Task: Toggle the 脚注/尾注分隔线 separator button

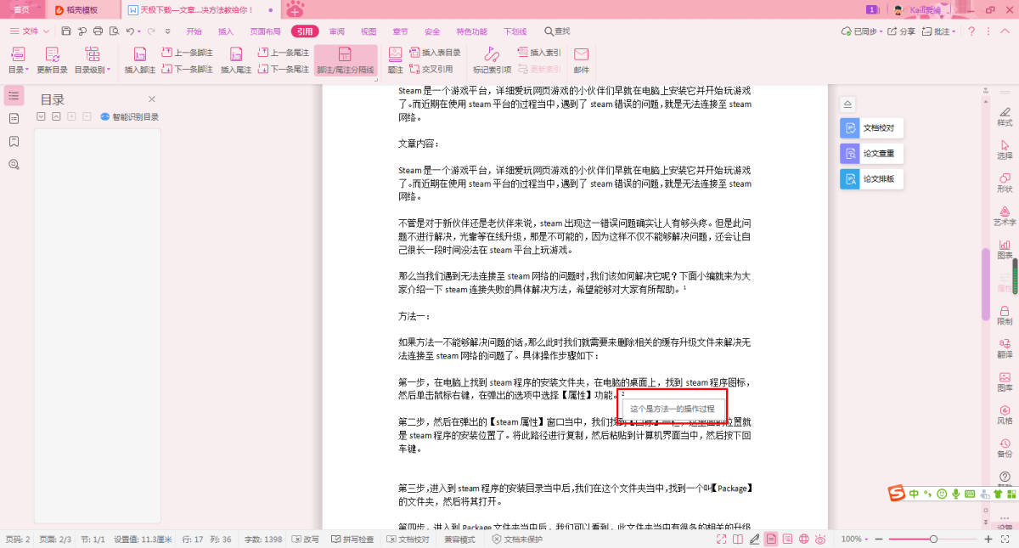Action: point(345,60)
